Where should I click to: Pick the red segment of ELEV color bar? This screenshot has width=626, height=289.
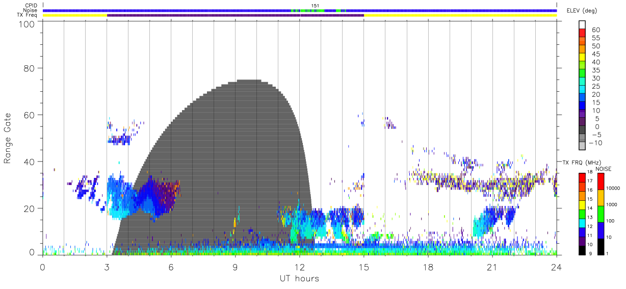click(582, 33)
